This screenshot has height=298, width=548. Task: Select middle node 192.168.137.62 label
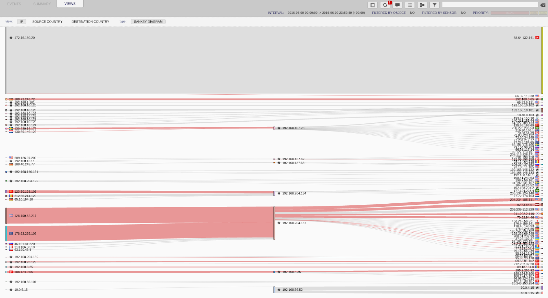coord(293,159)
